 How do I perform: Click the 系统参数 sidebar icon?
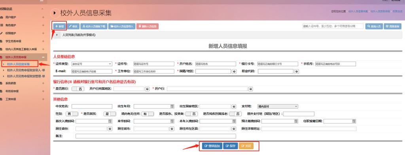(2, 83)
